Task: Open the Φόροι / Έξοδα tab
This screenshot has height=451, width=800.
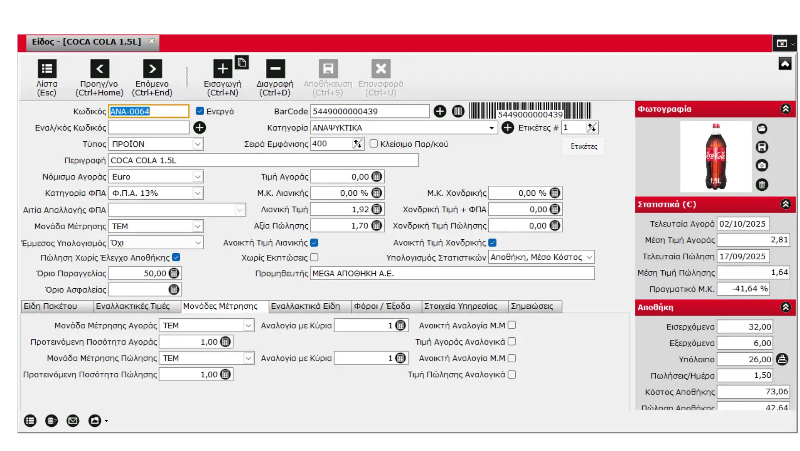Action: [382, 306]
